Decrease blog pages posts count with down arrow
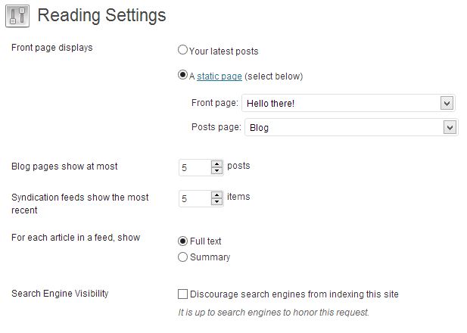The image size is (467, 333). click(216, 171)
